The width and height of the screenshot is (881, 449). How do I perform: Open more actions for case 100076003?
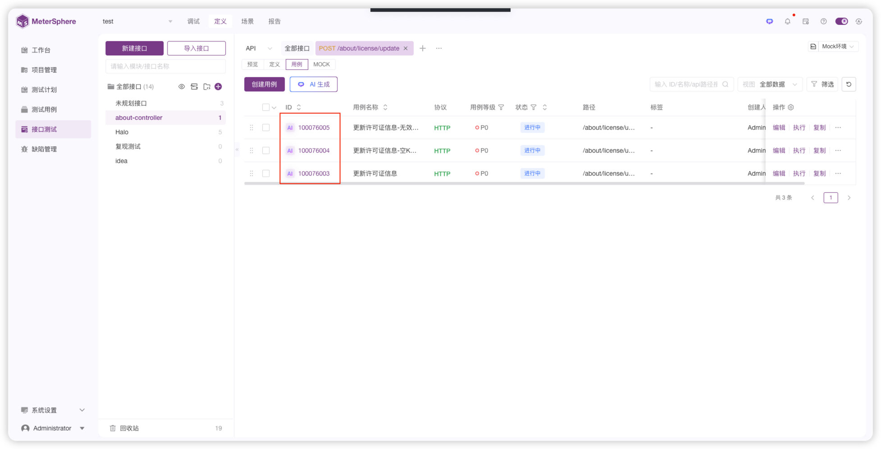point(838,173)
